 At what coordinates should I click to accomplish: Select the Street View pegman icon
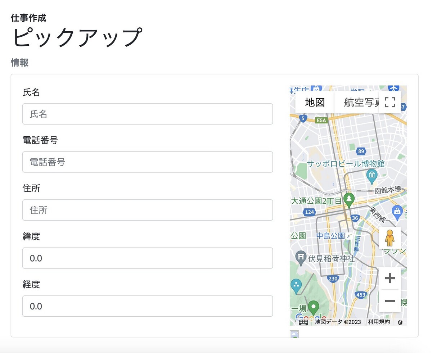tap(390, 238)
